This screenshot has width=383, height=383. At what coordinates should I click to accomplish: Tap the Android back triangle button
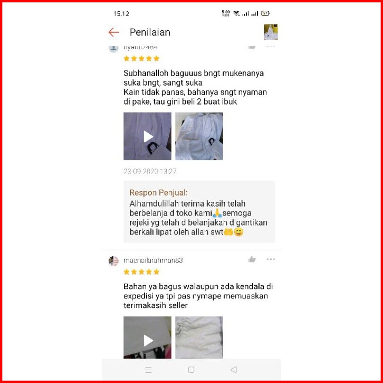234,370
